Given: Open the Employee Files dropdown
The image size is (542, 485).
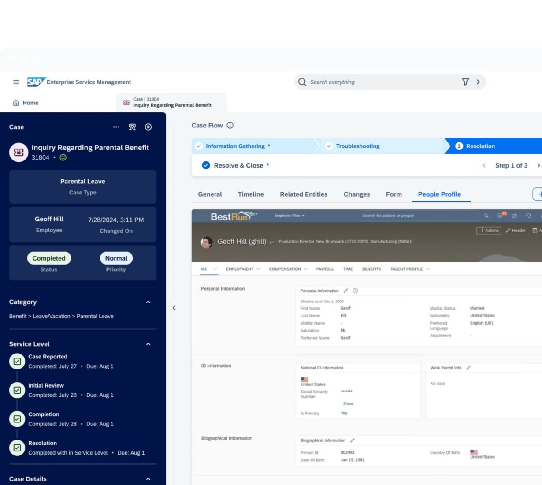Looking at the screenshot, I should tap(290, 216).
